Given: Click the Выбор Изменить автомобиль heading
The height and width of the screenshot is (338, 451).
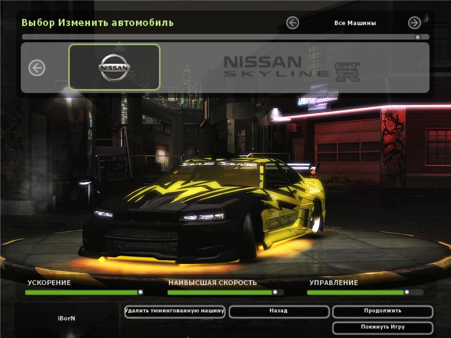Looking at the screenshot, I should (x=97, y=23).
